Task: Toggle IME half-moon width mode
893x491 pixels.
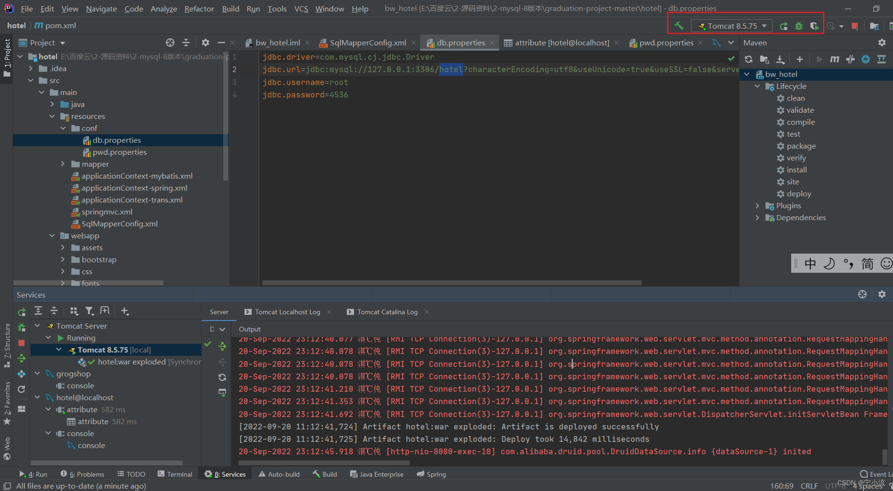Action: (829, 264)
